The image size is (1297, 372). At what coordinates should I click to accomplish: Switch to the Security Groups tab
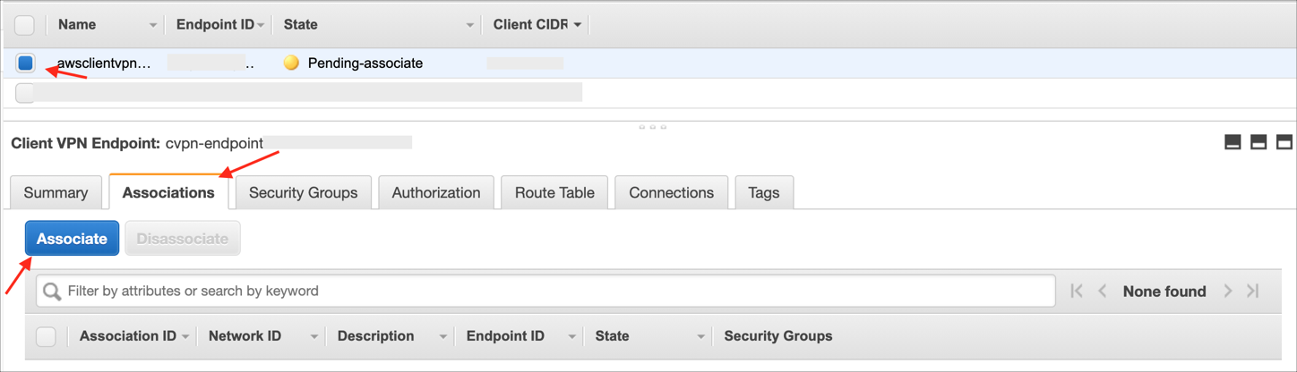coord(303,193)
